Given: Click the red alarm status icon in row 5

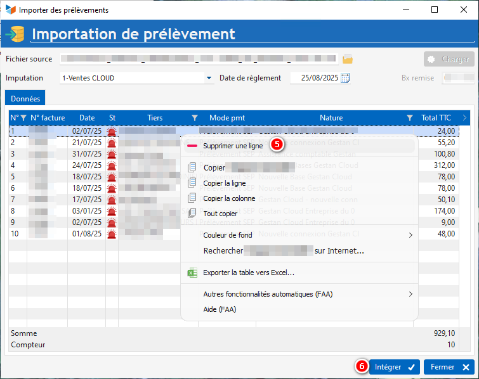Looking at the screenshot, I should tap(112, 177).
